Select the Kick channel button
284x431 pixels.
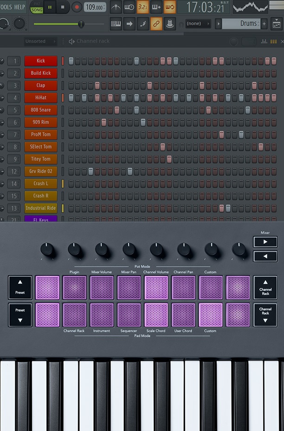coord(41,61)
